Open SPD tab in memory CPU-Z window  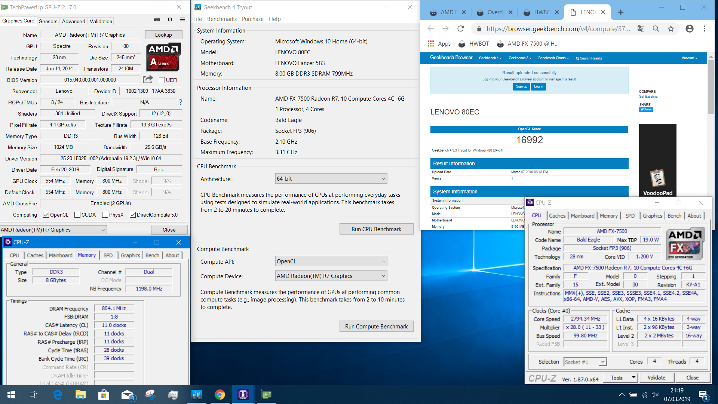pyautogui.click(x=108, y=255)
